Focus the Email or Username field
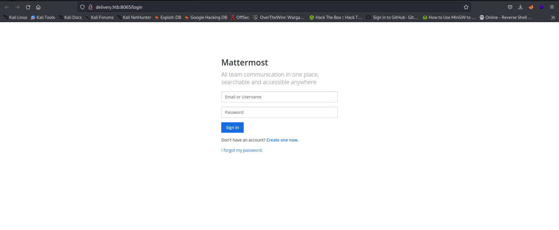 click(x=279, y=97)
